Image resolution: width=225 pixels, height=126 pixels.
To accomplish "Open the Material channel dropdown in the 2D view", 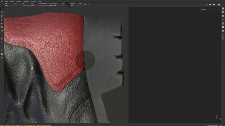I will pyautogui.click(x=210, y=9).
